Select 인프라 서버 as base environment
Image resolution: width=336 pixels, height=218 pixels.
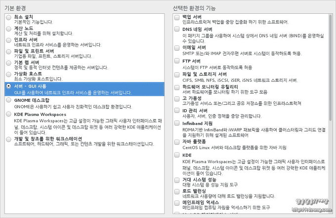click(9, 40)
